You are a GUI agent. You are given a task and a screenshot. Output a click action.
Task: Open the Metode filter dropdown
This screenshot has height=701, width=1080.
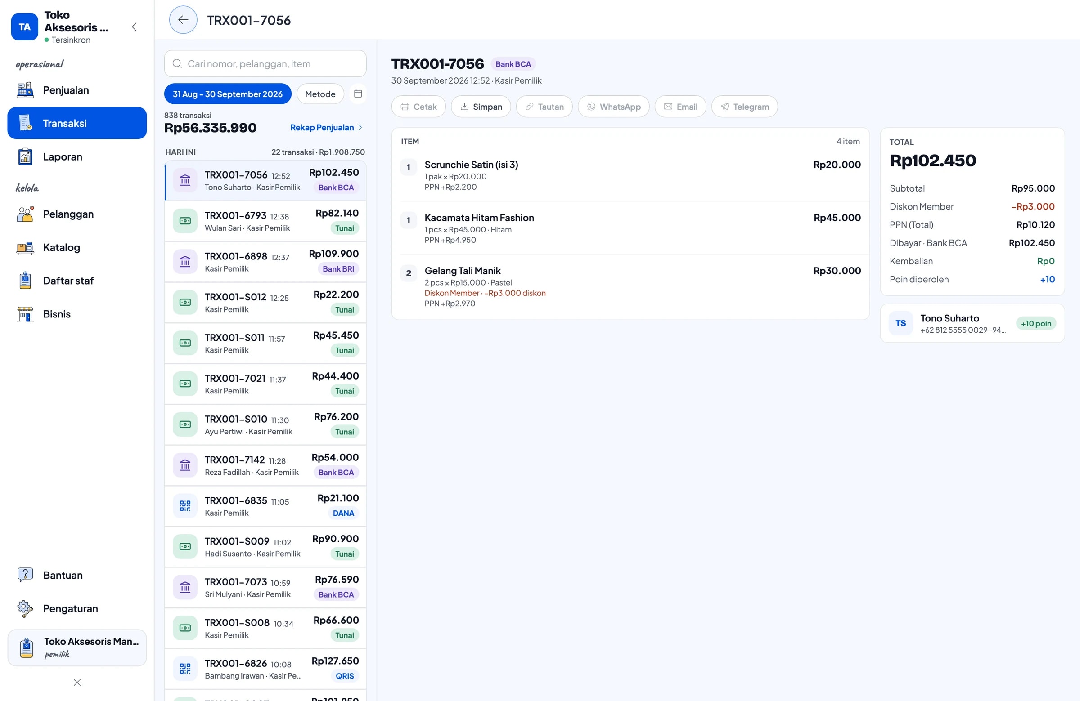pyautogui.click(x=320, y=94)
